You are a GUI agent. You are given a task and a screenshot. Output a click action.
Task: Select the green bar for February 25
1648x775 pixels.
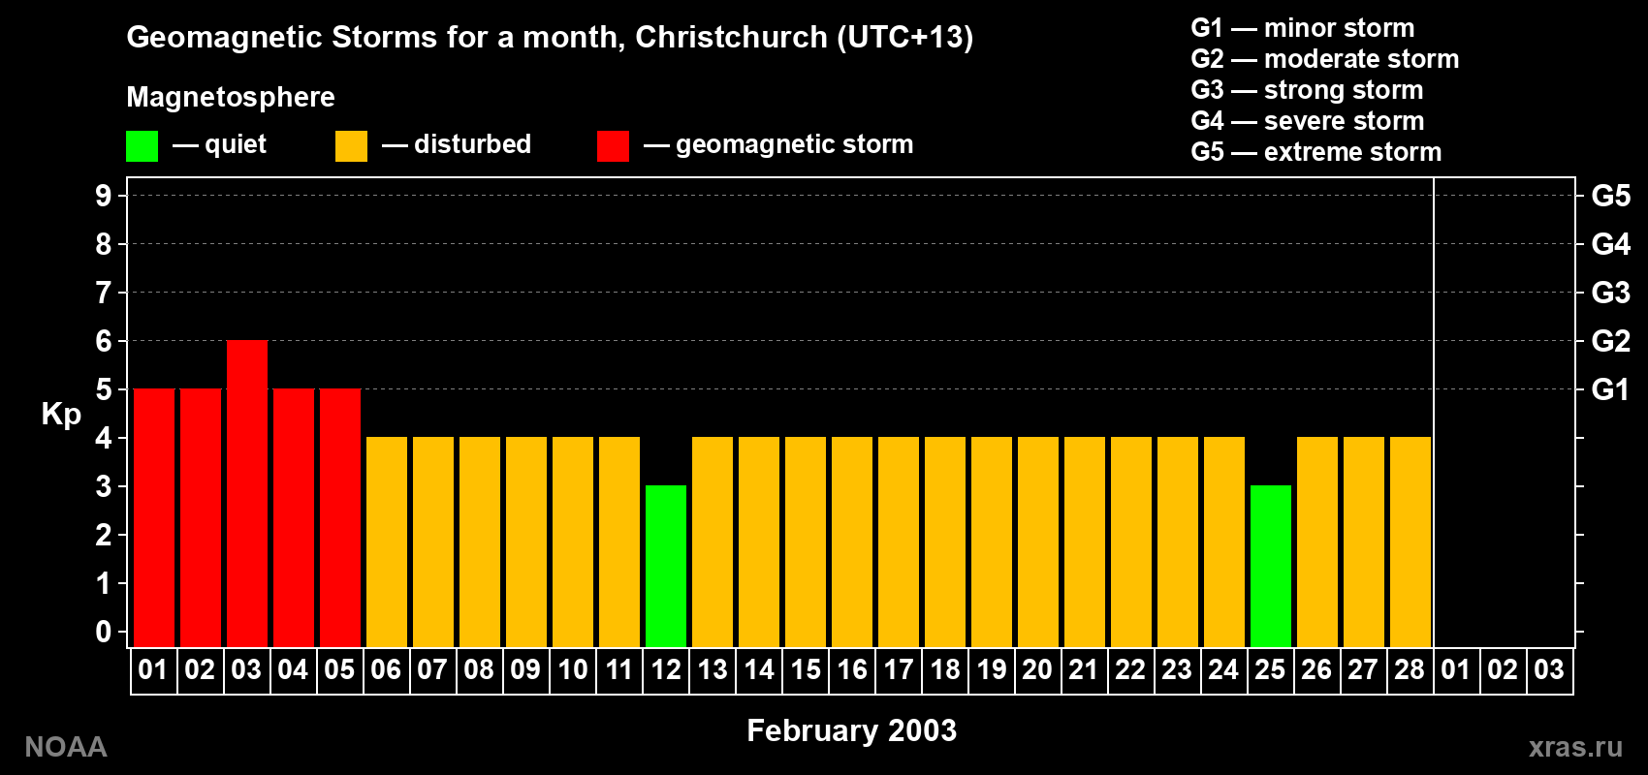[x=1271, y=566]
